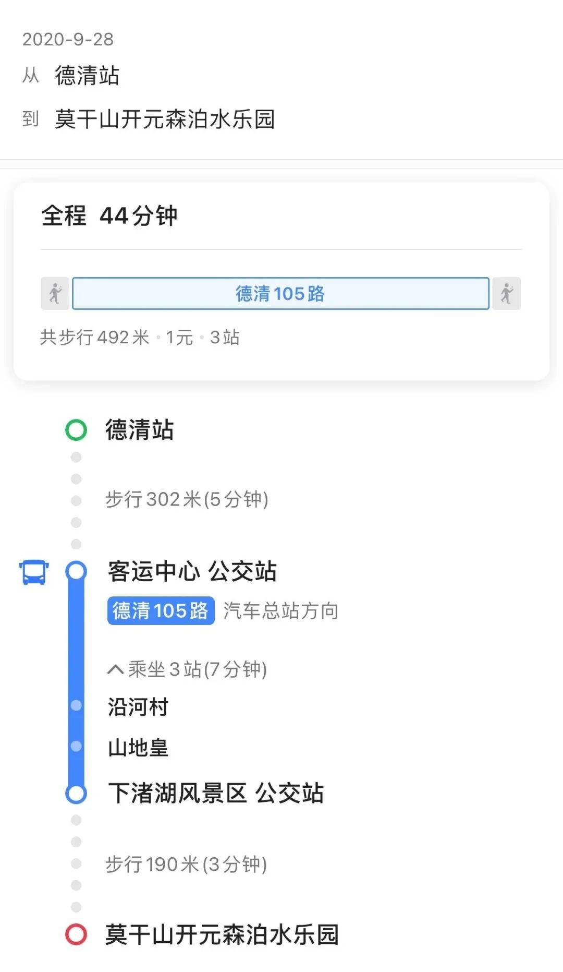Click the green start circle at 德清站
This screenshot has height=972, width=563.
coord(76,430)
